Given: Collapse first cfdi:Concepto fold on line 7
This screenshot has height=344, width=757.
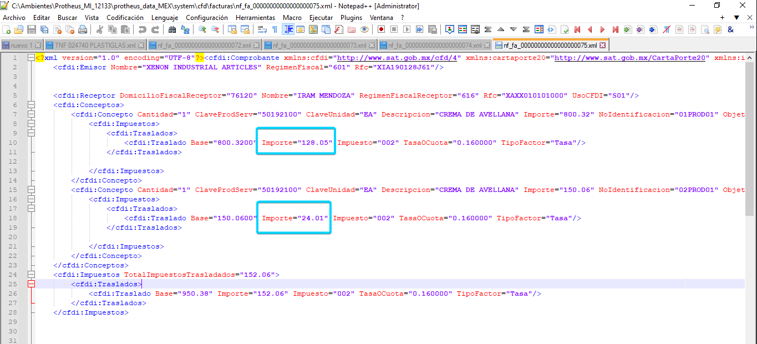Looking at the screenshot, I should point(31,114).
